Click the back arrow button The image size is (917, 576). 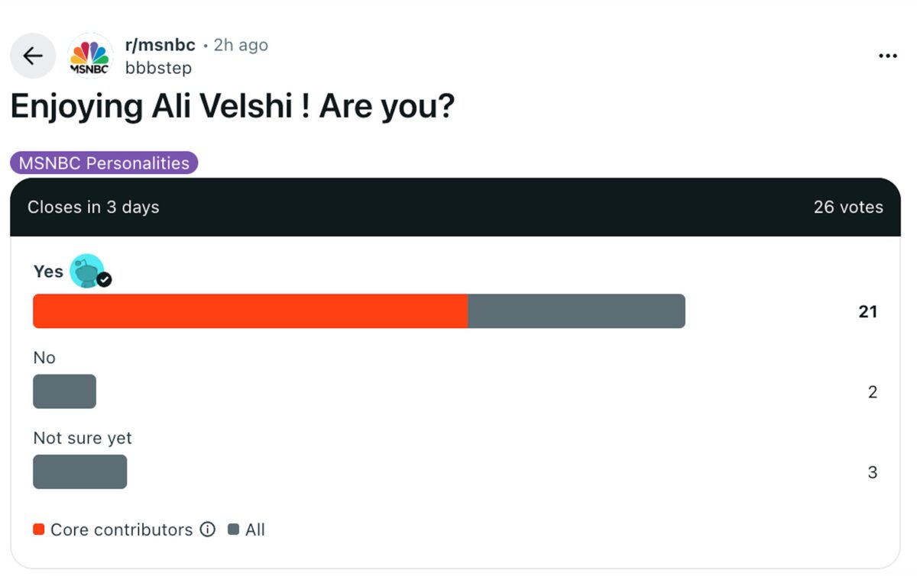pyautogui.click(x=32, y=56)
